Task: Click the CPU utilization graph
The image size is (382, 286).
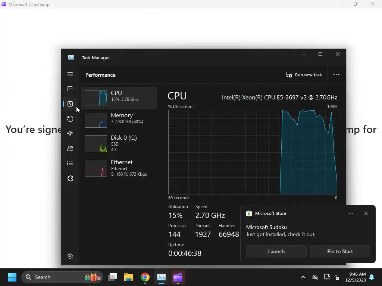Action: click(x=253, y=152)
